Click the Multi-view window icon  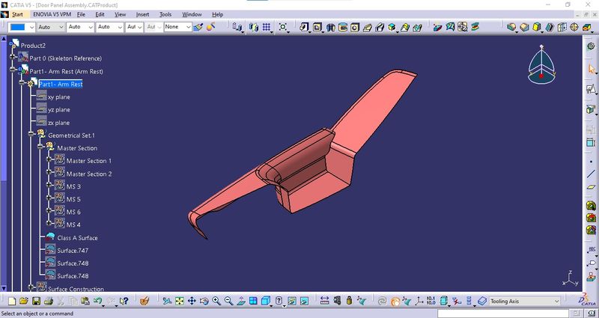pos(253,302)
